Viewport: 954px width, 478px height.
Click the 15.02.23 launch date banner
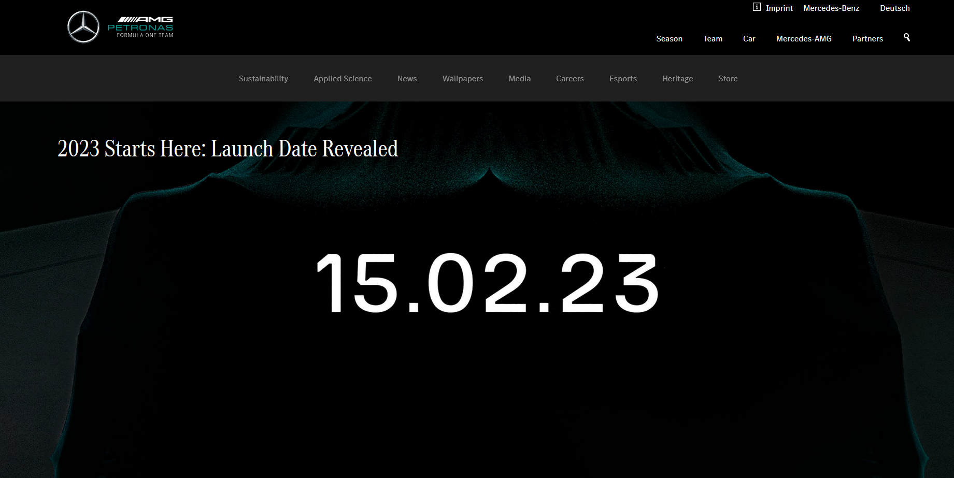487,283
